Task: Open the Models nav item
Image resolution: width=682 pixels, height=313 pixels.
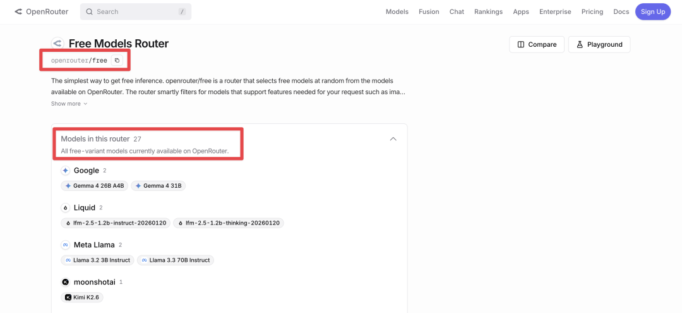Action: coord(397,12)
